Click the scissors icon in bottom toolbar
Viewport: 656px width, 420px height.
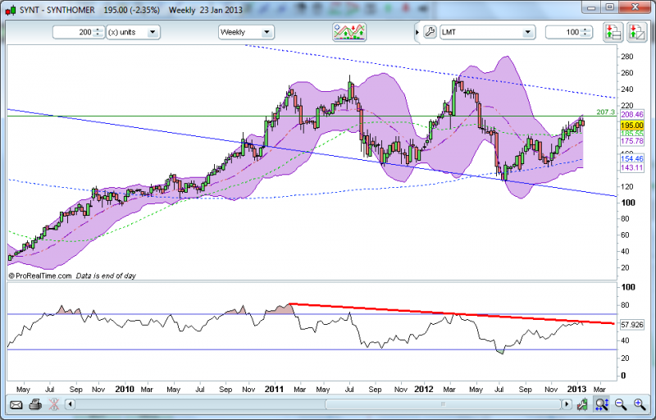[x=53, y=404]
